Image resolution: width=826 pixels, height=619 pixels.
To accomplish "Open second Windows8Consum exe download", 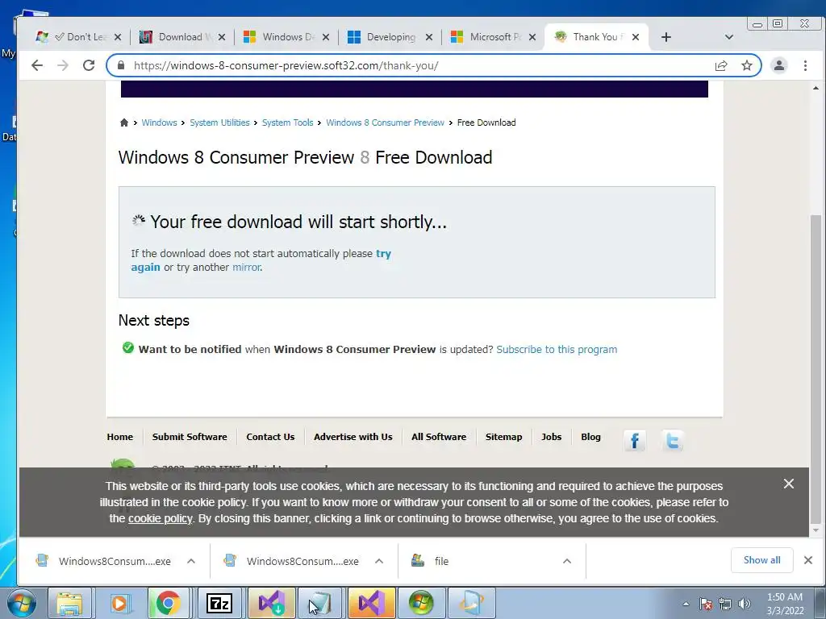I will point(294,561).
